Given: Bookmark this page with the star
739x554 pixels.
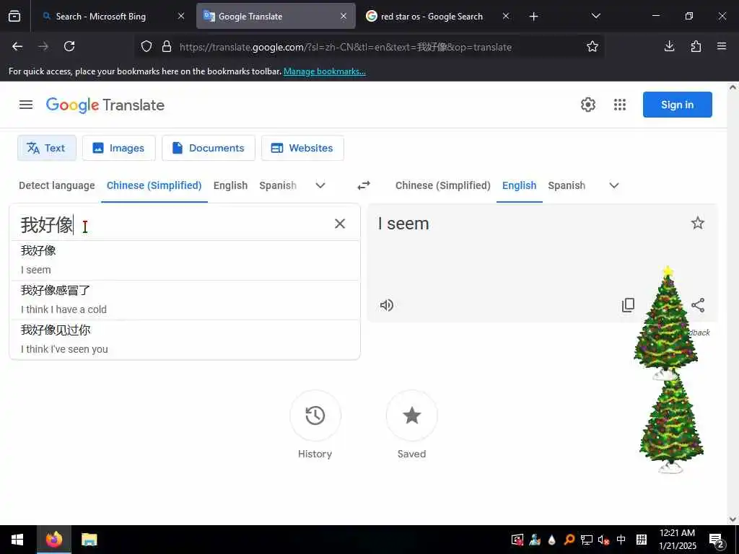Looking at the screenshot, I should pos(592,46).
